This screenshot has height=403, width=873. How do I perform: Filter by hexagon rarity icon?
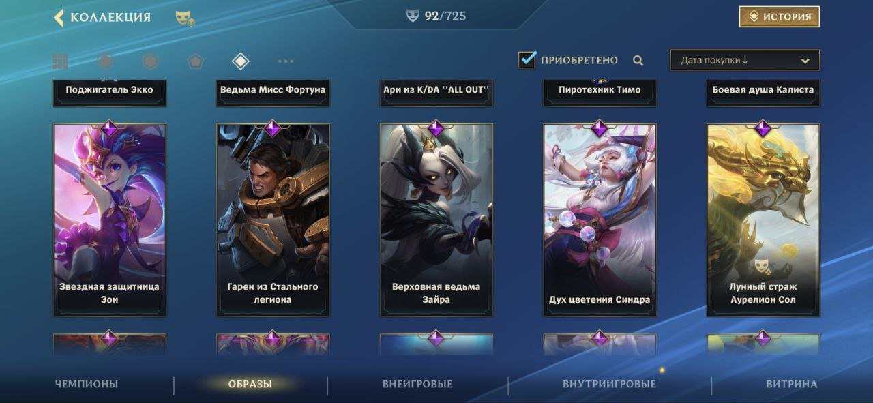(x=150, y=61)
